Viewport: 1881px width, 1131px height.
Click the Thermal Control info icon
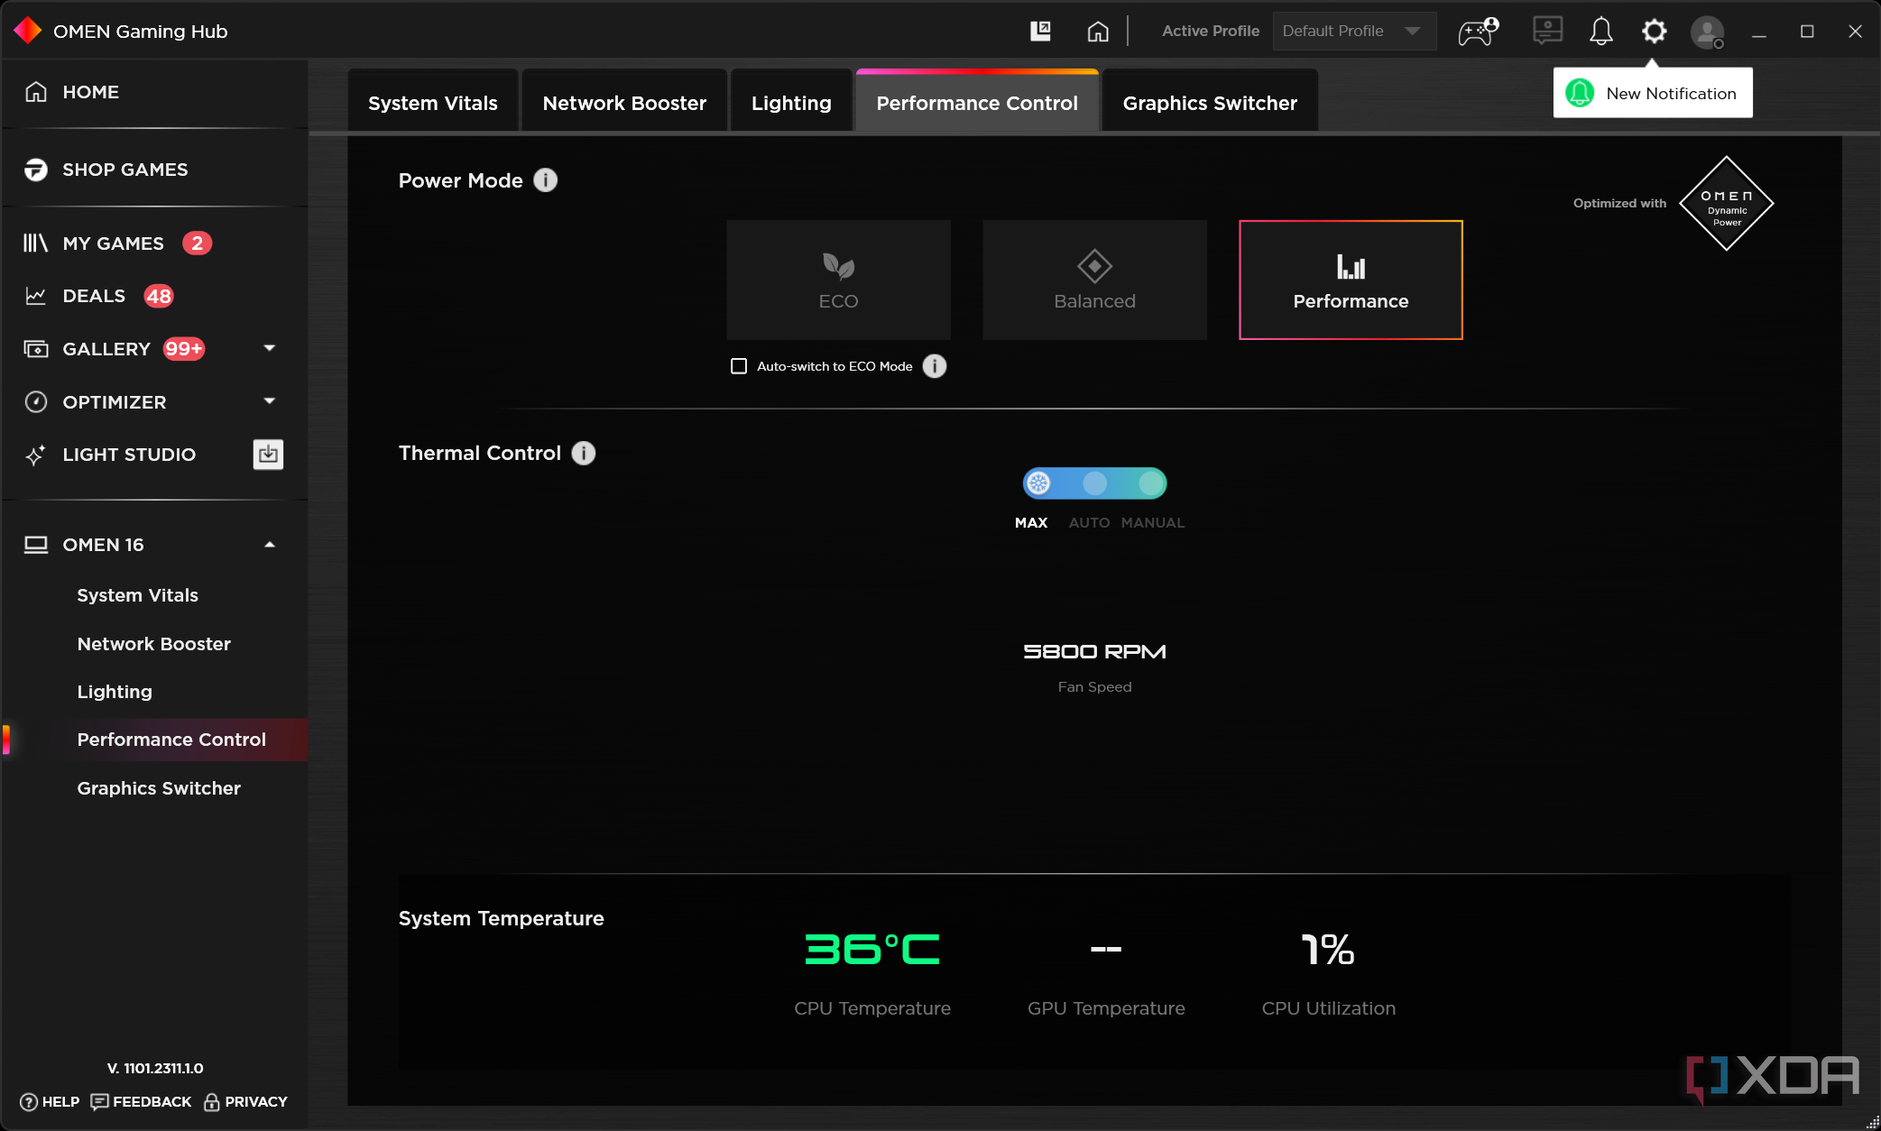584,453
